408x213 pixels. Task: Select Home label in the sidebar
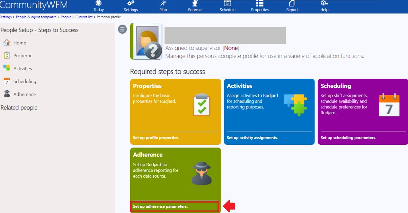[x=20, y=43]
